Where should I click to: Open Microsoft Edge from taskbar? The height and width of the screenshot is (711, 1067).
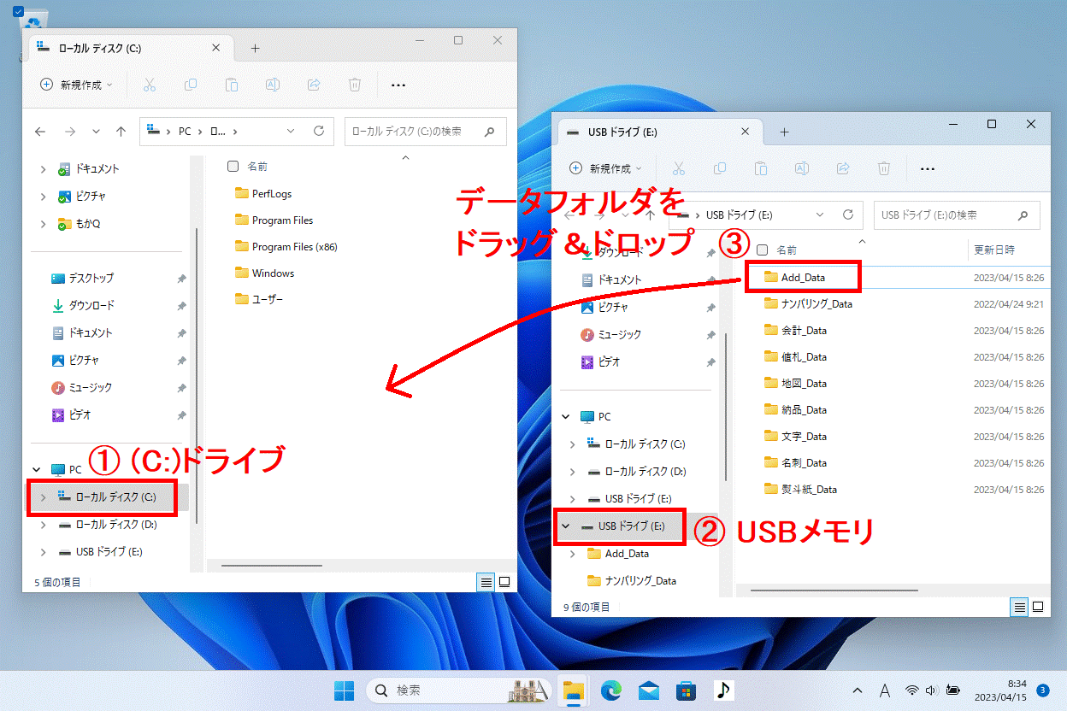(x=613, y=690)
